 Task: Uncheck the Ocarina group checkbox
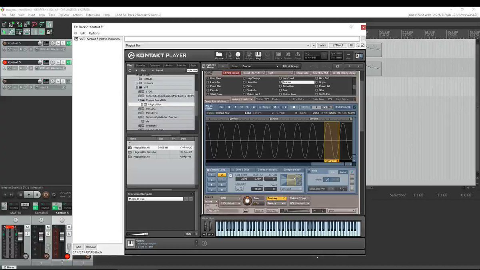[281, 82]
